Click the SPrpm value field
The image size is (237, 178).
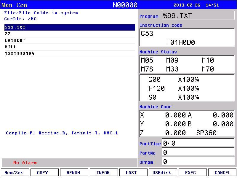(x=198, y=161)
